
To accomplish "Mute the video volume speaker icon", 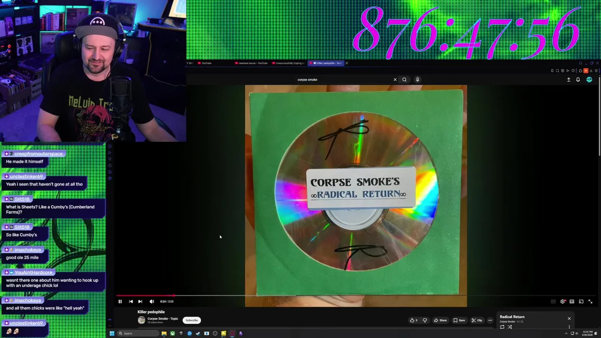I will point(152,301).
